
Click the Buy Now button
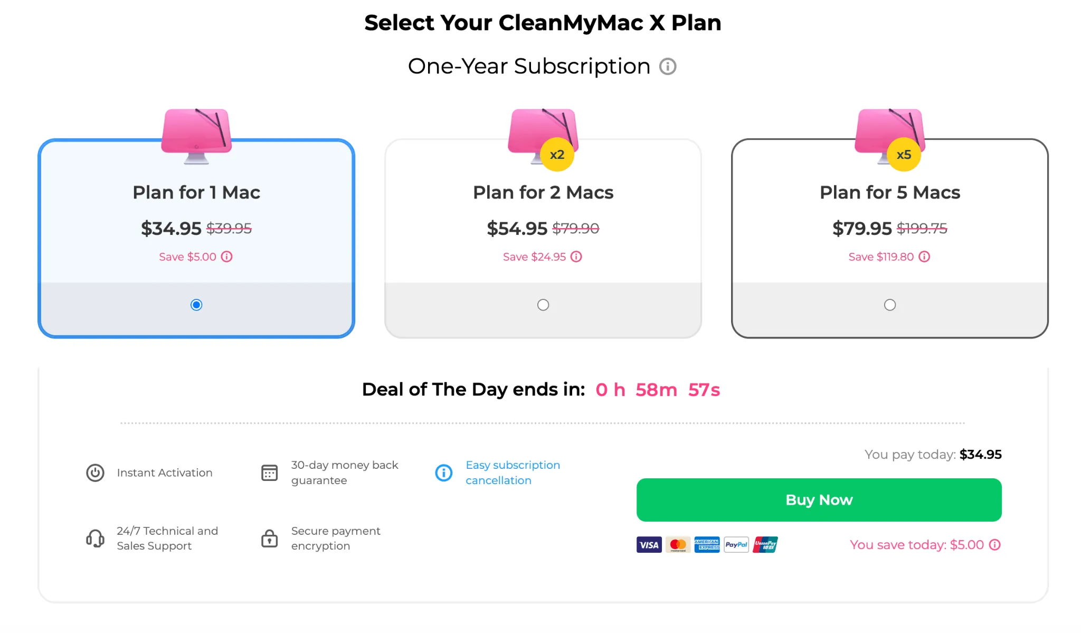pyautogui.click(x=819, y=499)
